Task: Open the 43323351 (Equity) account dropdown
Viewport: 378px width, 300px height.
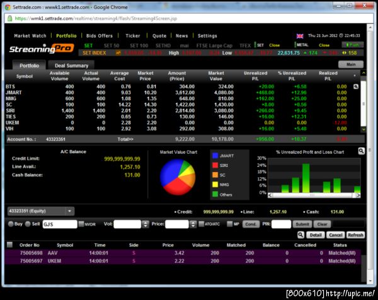Action: pyautogui.click(x=41, y=211)
